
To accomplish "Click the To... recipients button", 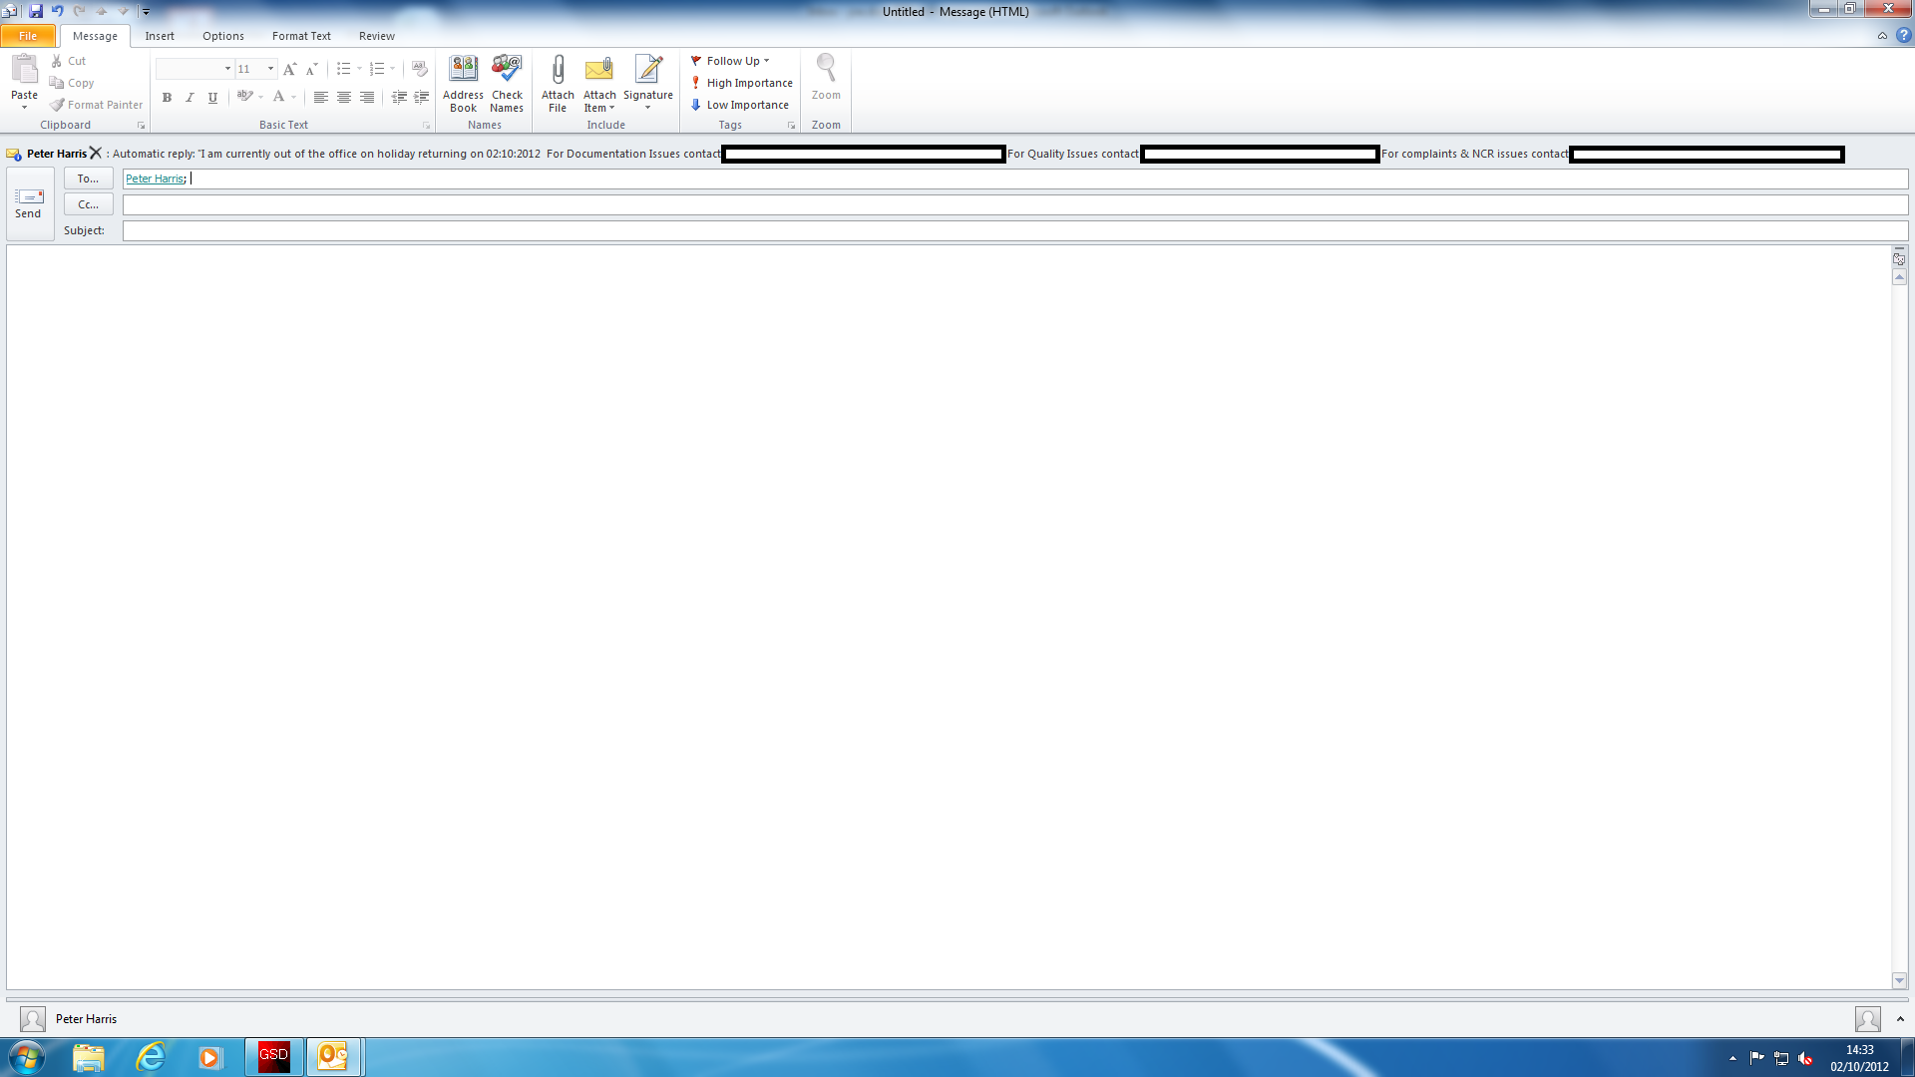I will (88, 179).
